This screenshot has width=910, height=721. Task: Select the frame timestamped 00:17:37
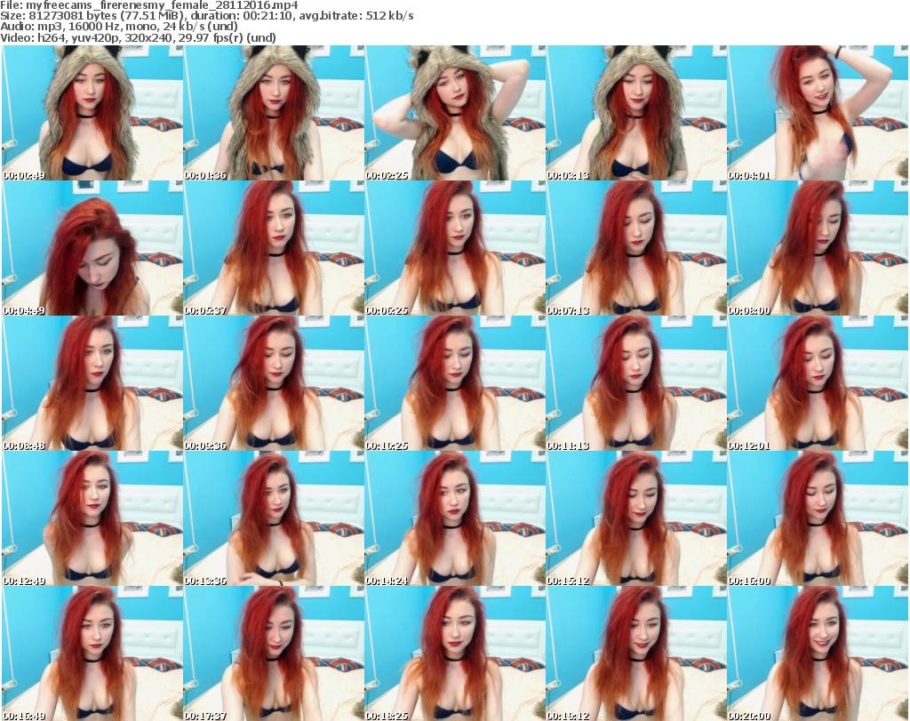(x=274, y=653)
